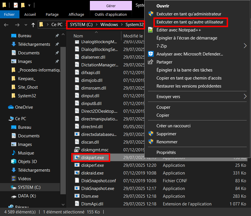The width and height of the screenshot is (251, 216).
Task: Click the Objets 3D cube icon
Action: coord(13,162)
